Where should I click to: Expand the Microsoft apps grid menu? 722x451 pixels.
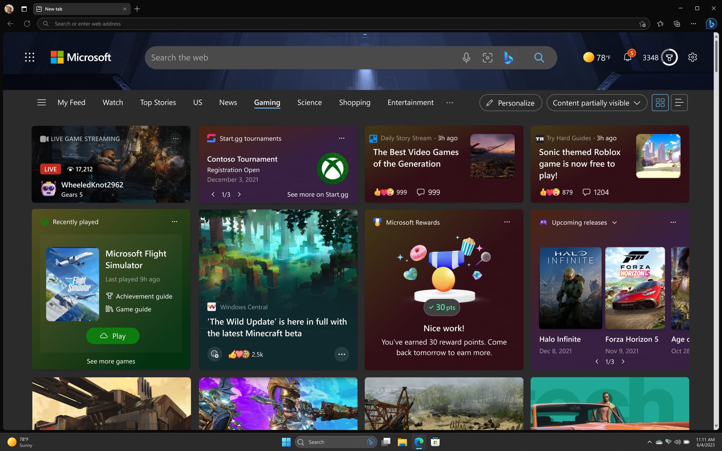[x=29, y=58]
